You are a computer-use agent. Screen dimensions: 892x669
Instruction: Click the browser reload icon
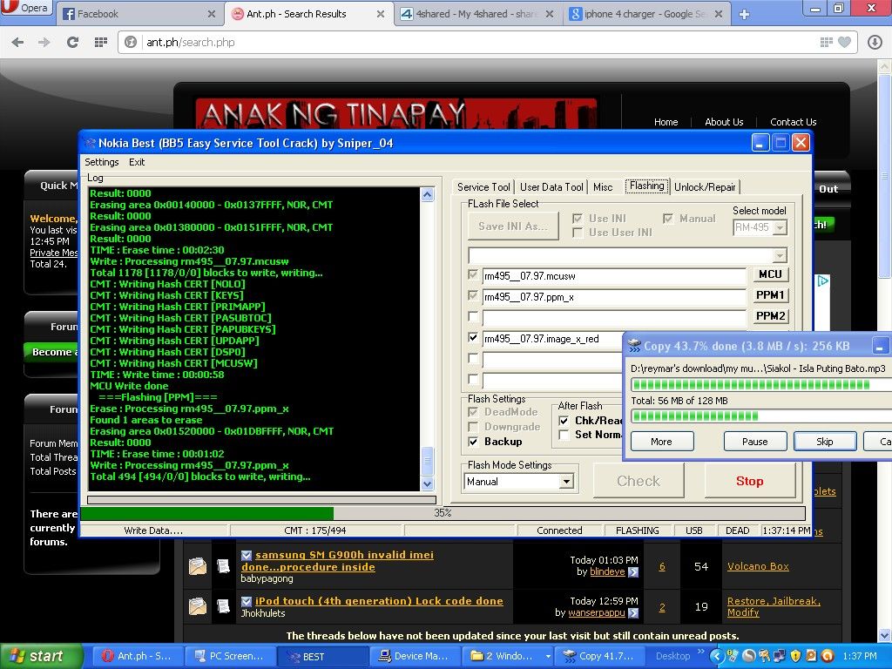point(72,42)
